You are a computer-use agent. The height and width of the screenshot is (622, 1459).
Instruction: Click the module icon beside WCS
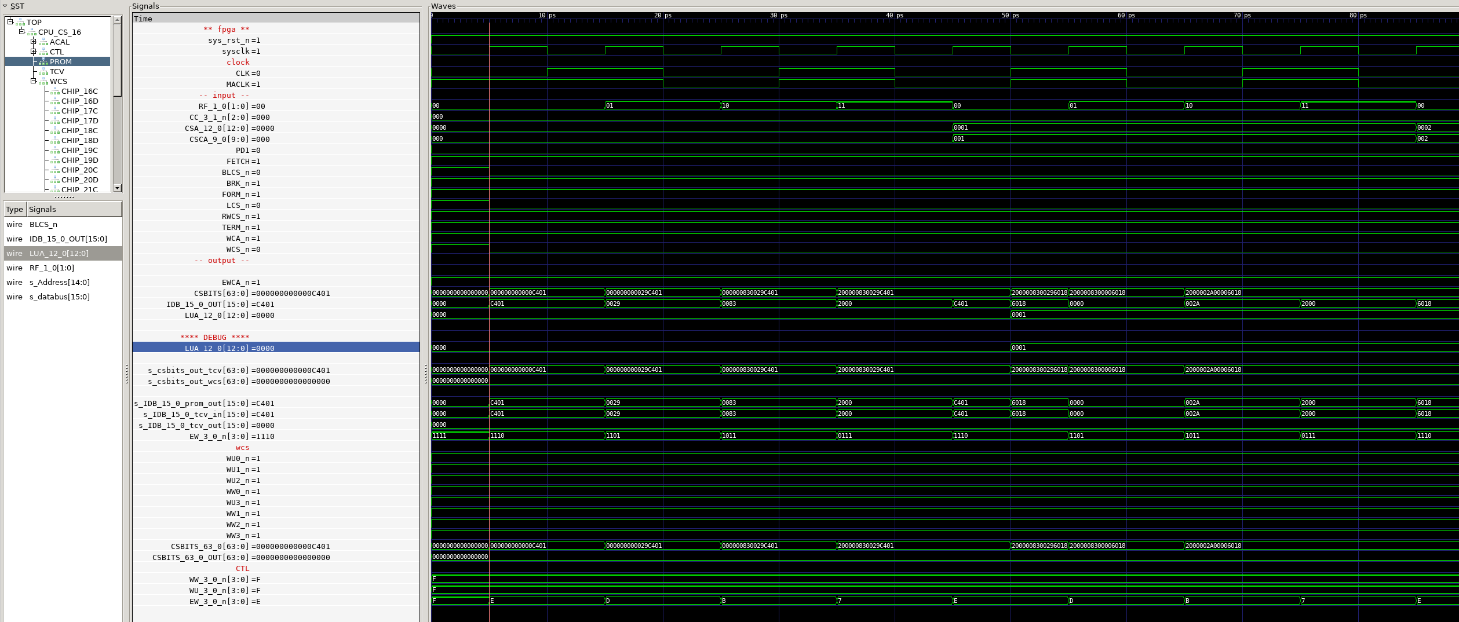pyautogui.click(x=43, y=82)
